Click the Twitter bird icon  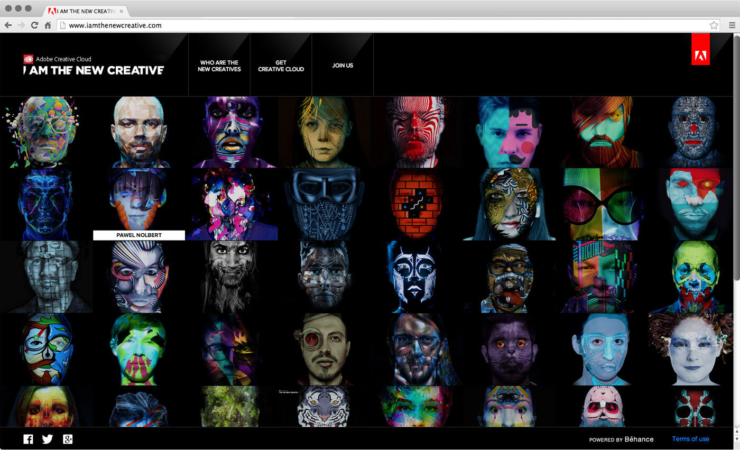(x=48, y=439)
